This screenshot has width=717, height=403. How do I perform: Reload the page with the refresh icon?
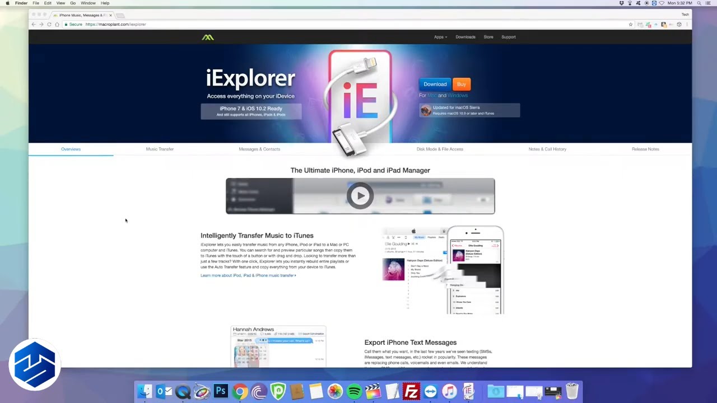click(49, 24)
